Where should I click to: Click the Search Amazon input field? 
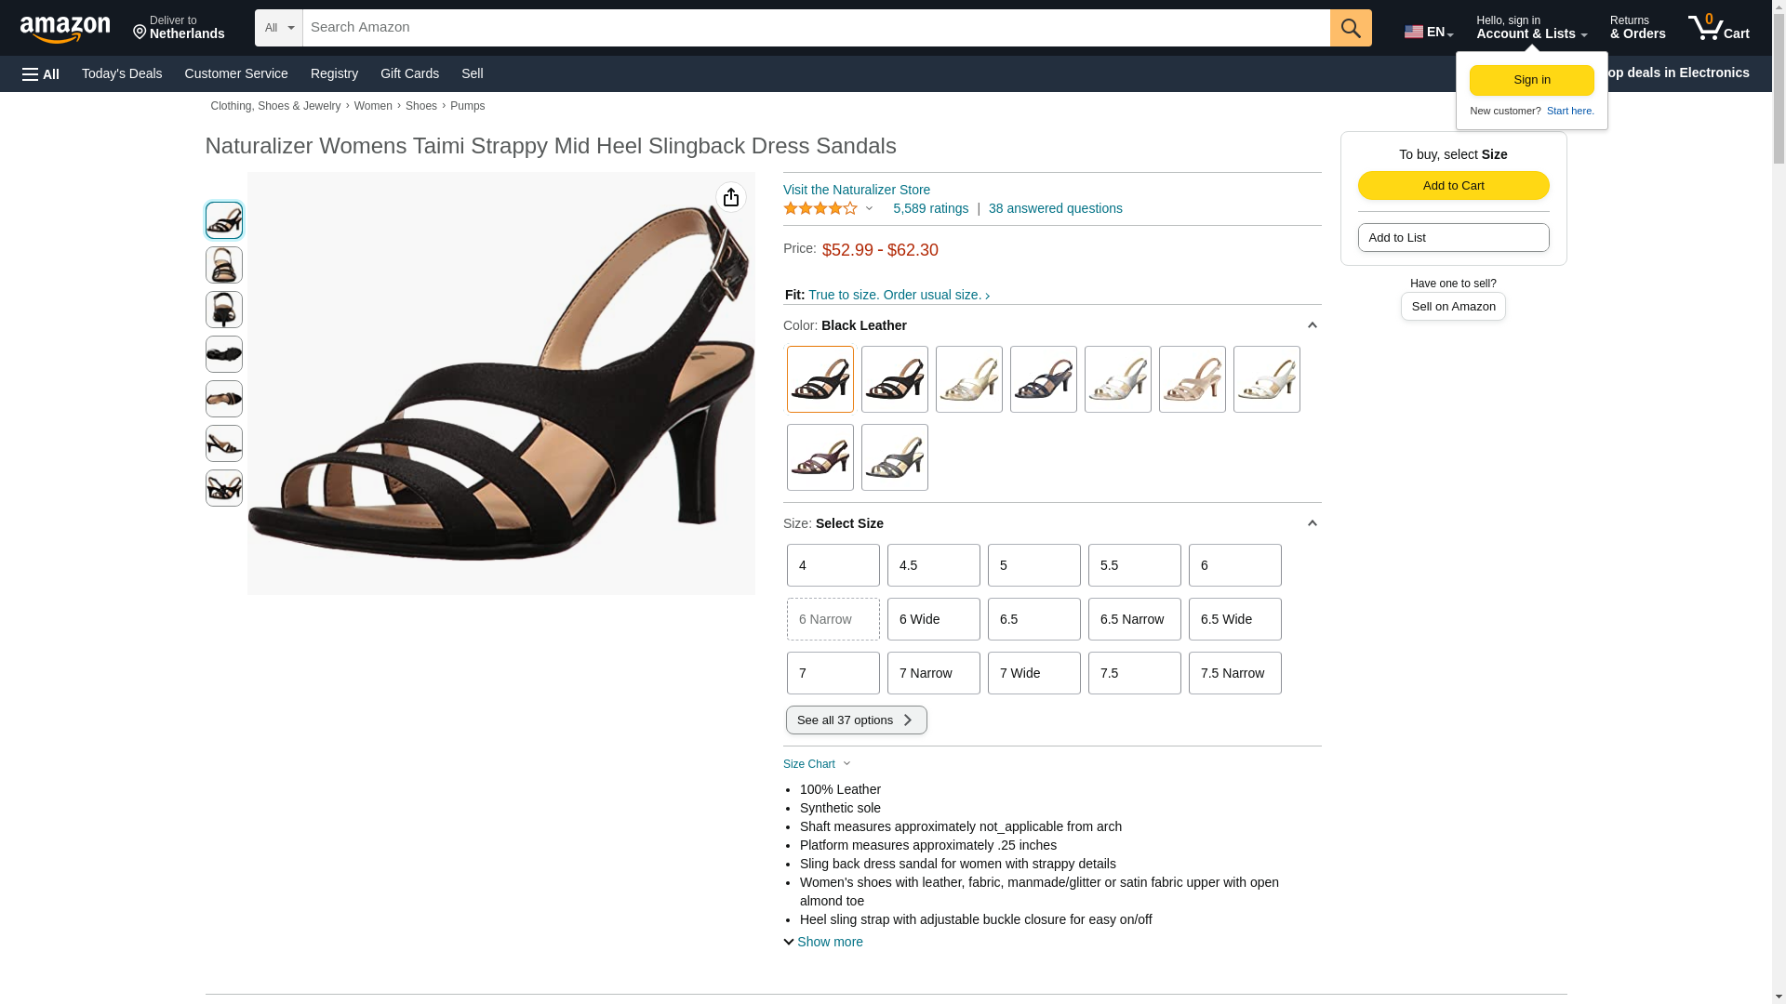(815, 28)
